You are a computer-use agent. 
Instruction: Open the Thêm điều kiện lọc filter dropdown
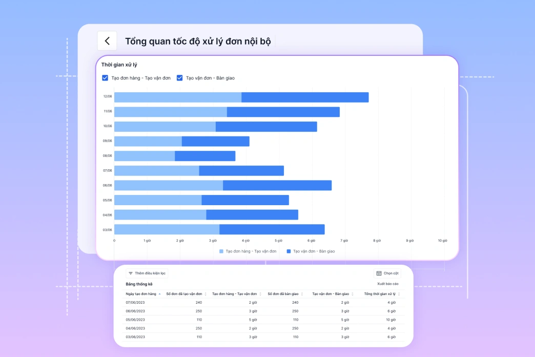click(147, 273)
